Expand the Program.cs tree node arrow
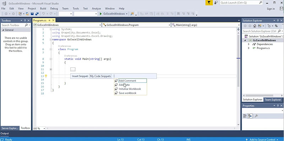Image resolution: width=284 pixels, height=141 pixels. tap(249, 48)
